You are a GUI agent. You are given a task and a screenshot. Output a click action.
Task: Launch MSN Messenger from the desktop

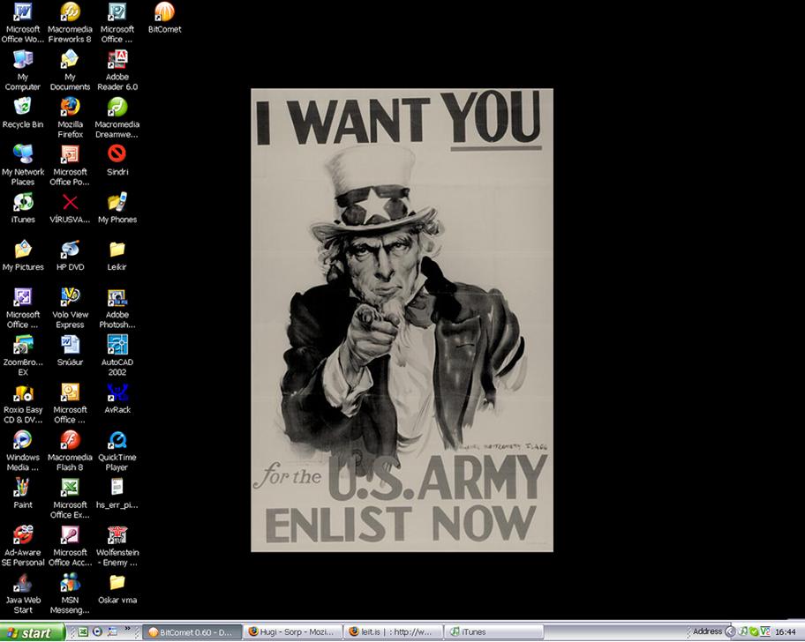pyautogui.click(x=70, y=593)
